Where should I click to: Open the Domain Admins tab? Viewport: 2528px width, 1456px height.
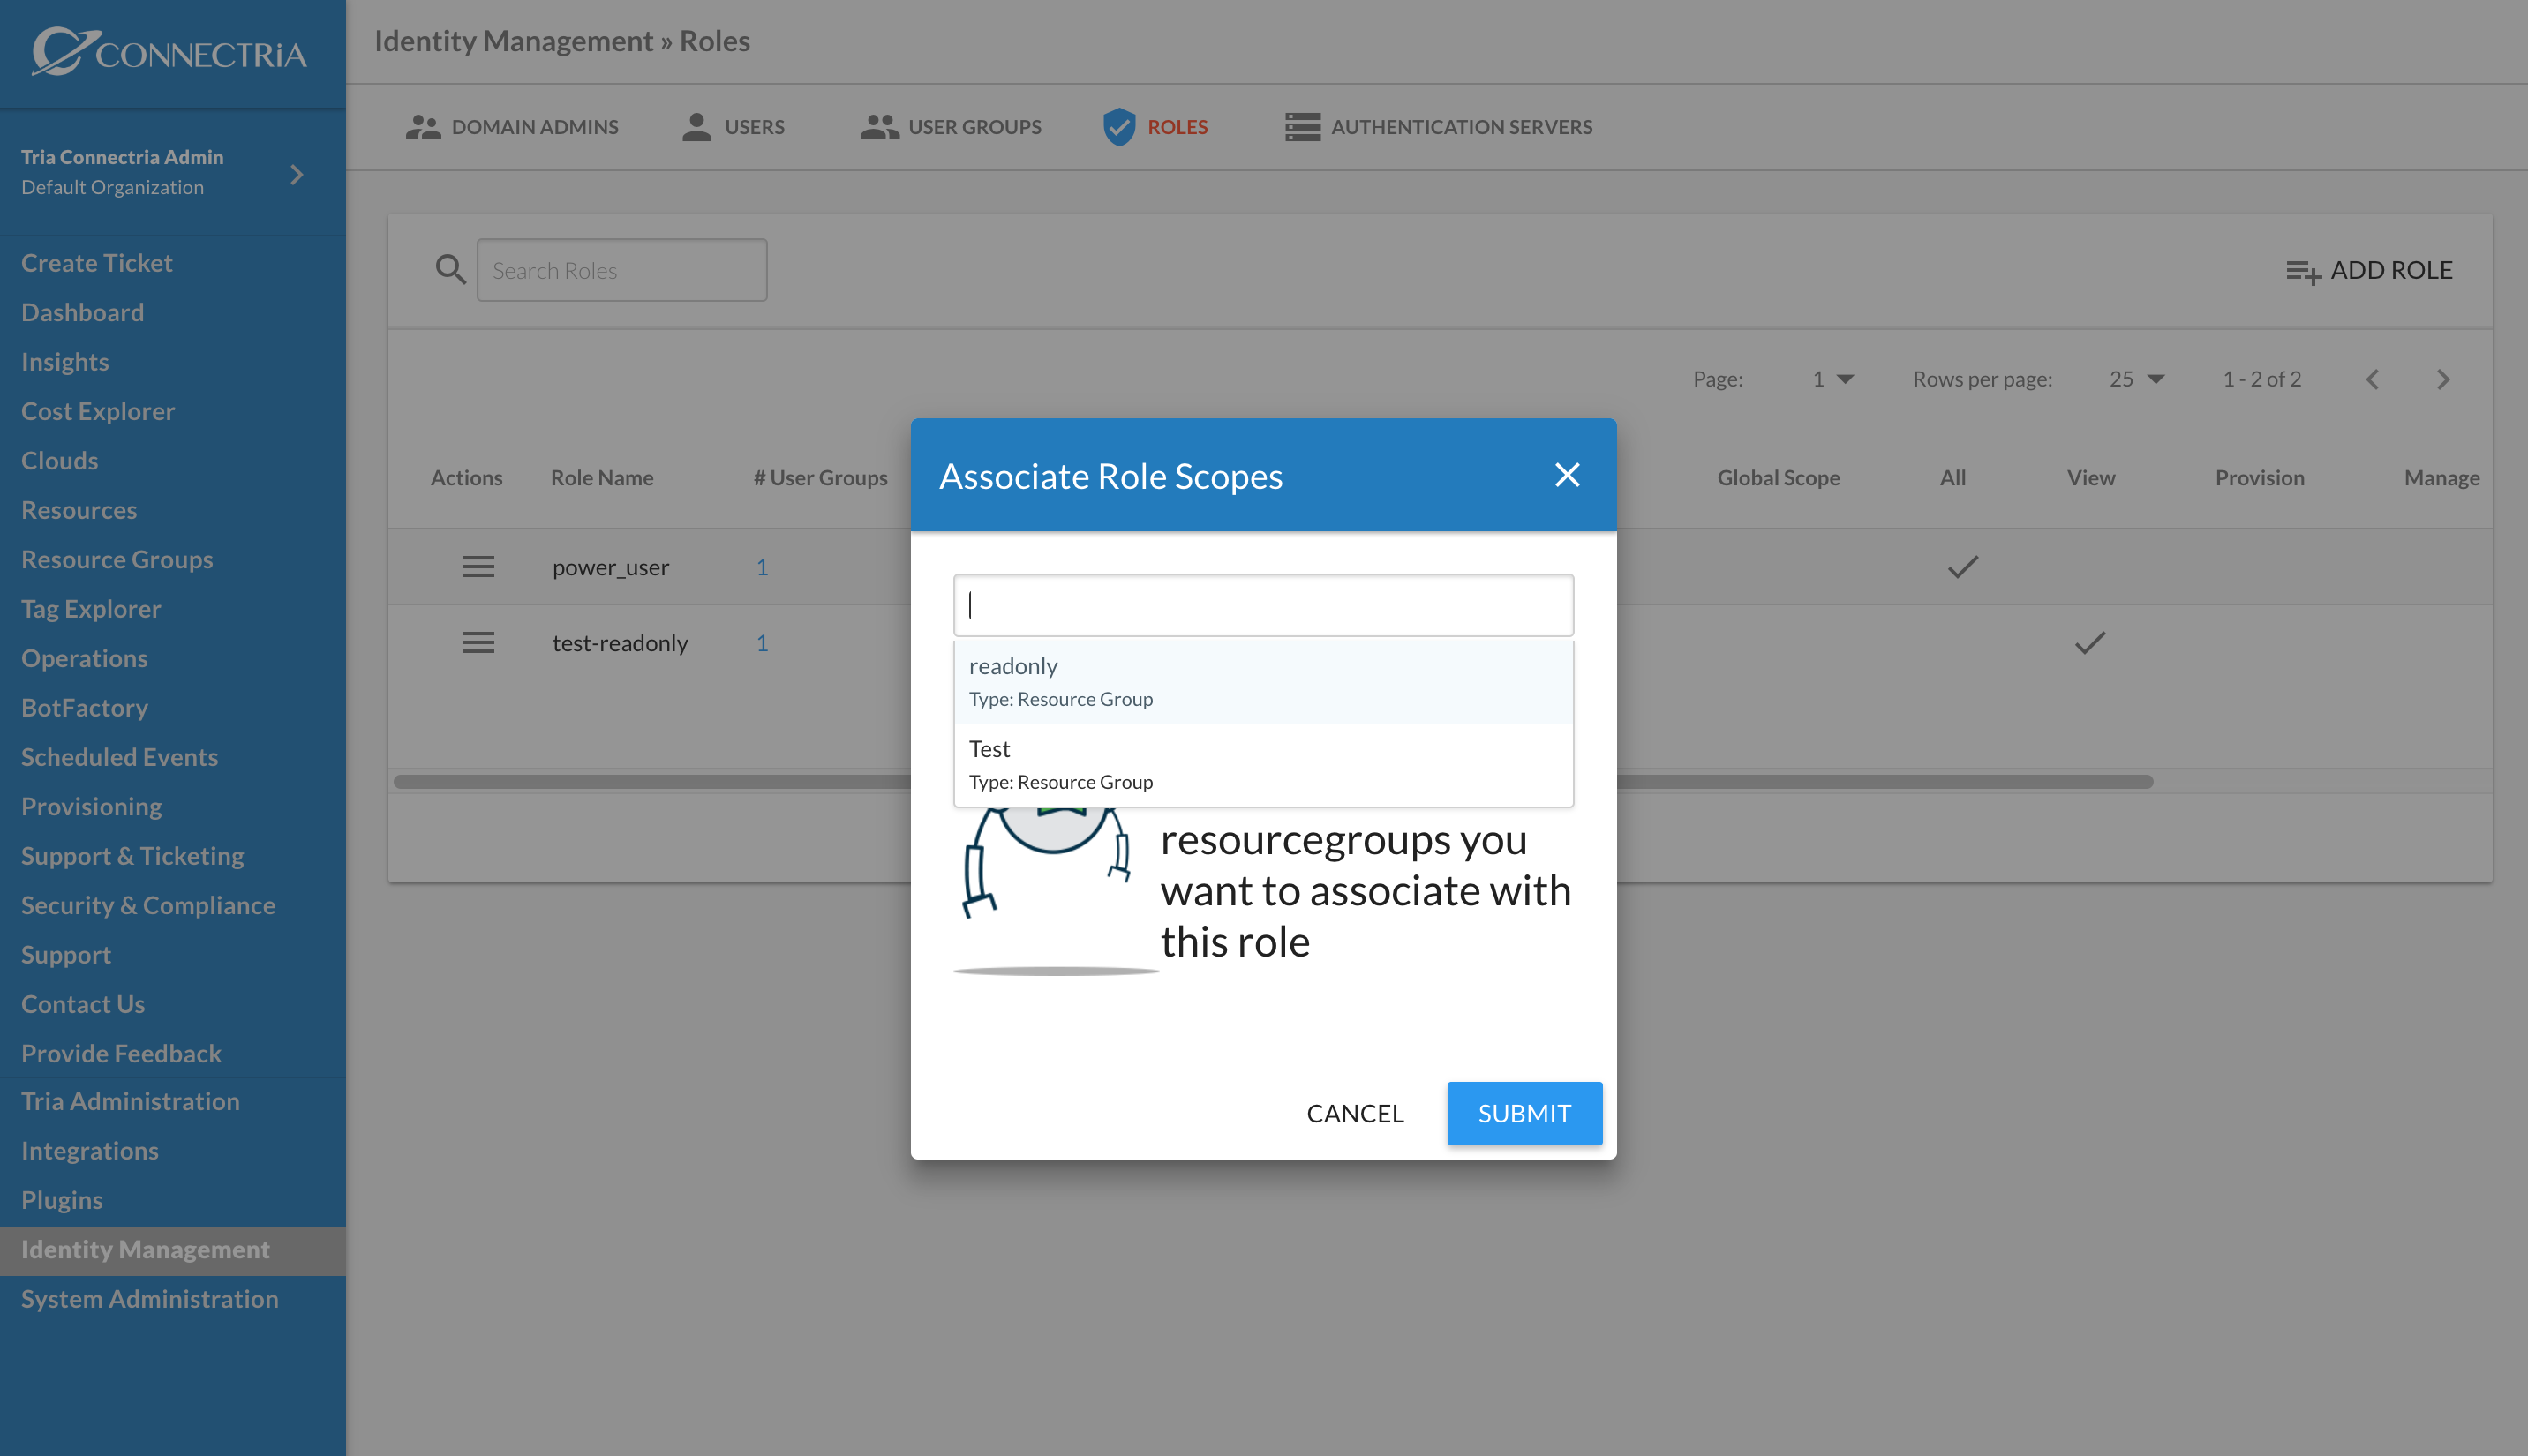(x=511, y=127)
